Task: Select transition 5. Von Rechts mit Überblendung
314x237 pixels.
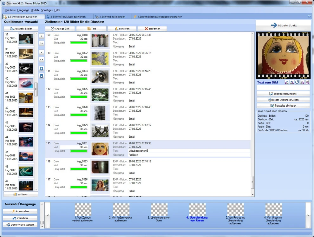Action: point(235,214)
